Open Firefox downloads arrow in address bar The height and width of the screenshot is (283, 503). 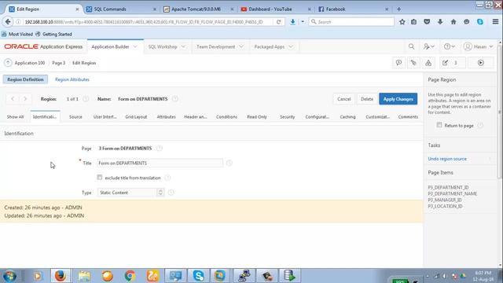(292, 22)
